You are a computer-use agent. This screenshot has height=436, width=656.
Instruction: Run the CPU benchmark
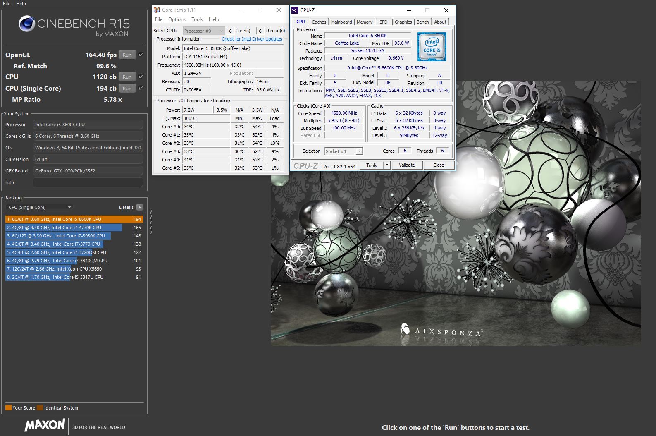click(127, 77)
